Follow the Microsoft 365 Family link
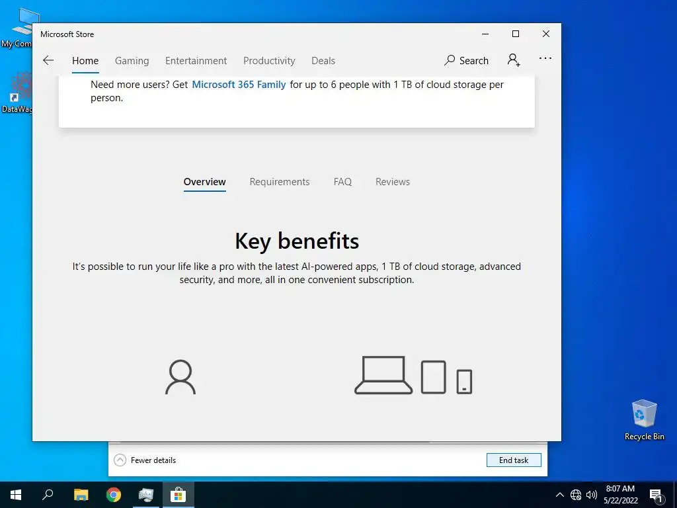 [239, 85]
